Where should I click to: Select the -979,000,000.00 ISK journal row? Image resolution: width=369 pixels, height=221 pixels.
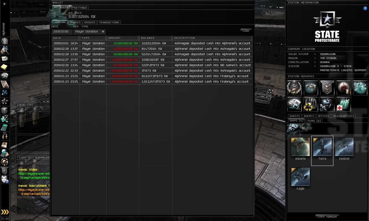152,71
